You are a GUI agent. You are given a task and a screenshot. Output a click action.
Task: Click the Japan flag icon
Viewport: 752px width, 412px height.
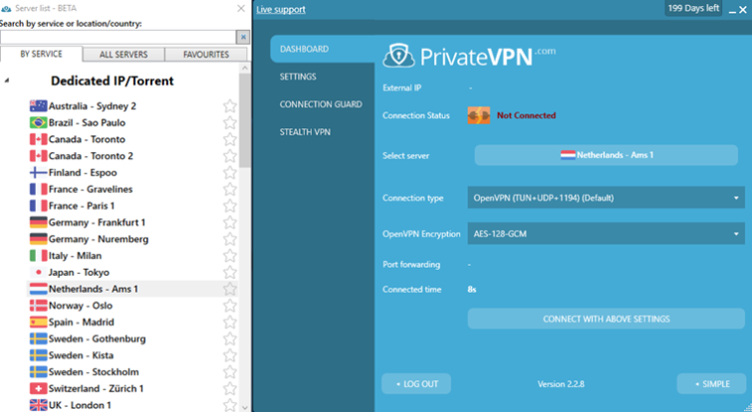39,272
